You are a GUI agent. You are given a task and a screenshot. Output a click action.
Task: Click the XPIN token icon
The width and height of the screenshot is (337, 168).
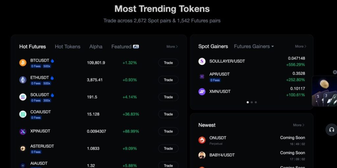pyautogui.click(x=23, y=132)
